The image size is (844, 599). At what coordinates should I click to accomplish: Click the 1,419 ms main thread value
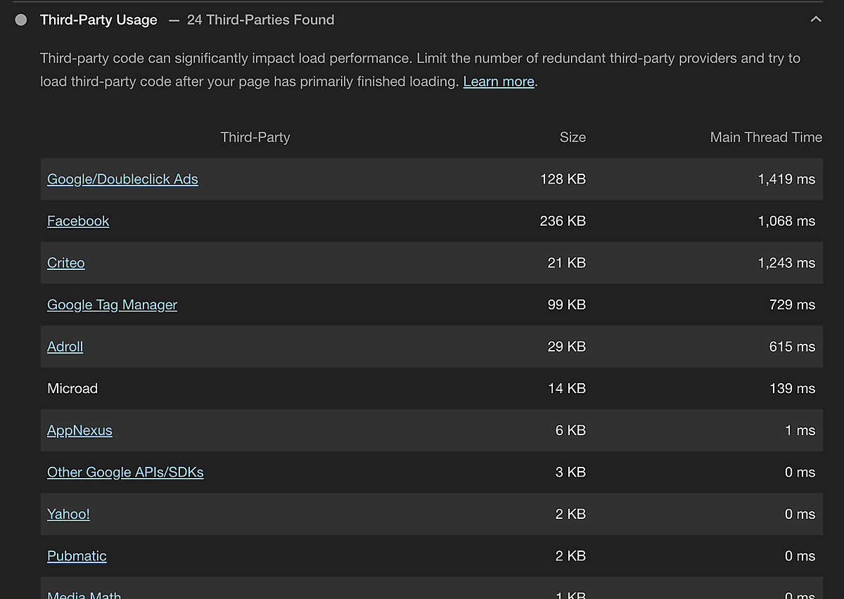click(x=786, y=179)
